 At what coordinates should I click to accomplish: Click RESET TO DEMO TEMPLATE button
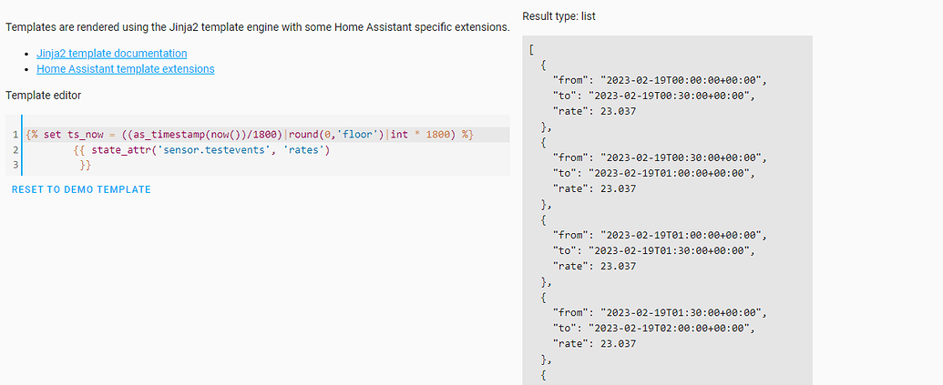tap(81, 190)
